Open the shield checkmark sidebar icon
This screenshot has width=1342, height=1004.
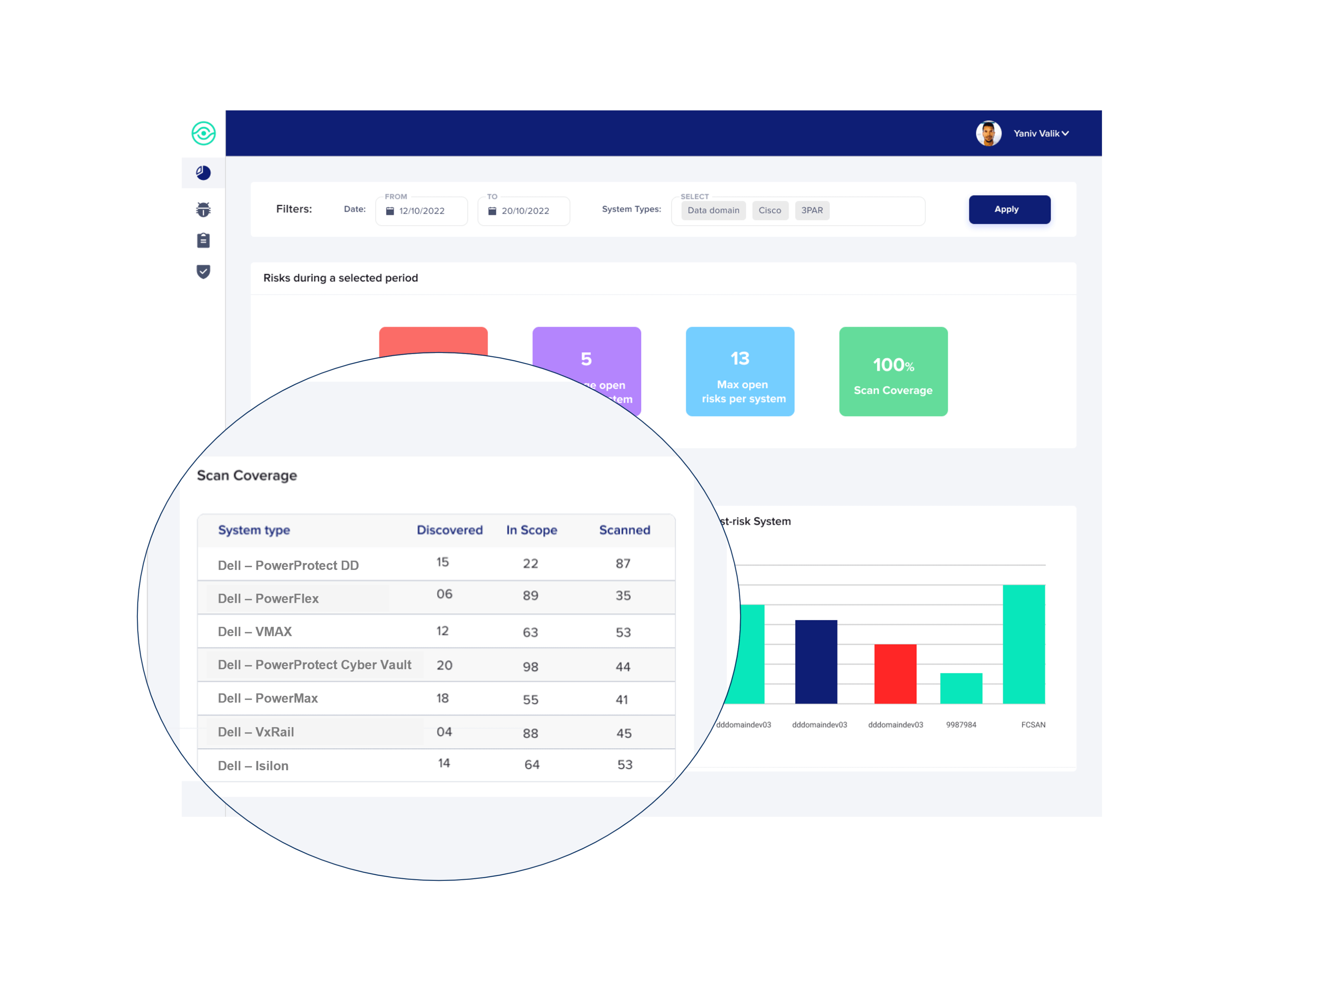[203, 271]
